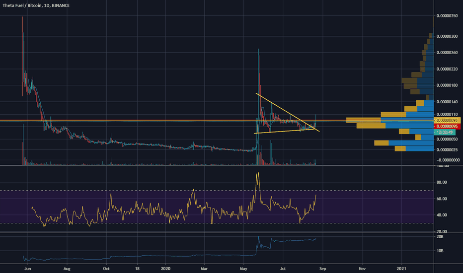Select the 0.00000300 price axis label
The height and width of the screenshot is (273, 463).
tap(447, 36)
